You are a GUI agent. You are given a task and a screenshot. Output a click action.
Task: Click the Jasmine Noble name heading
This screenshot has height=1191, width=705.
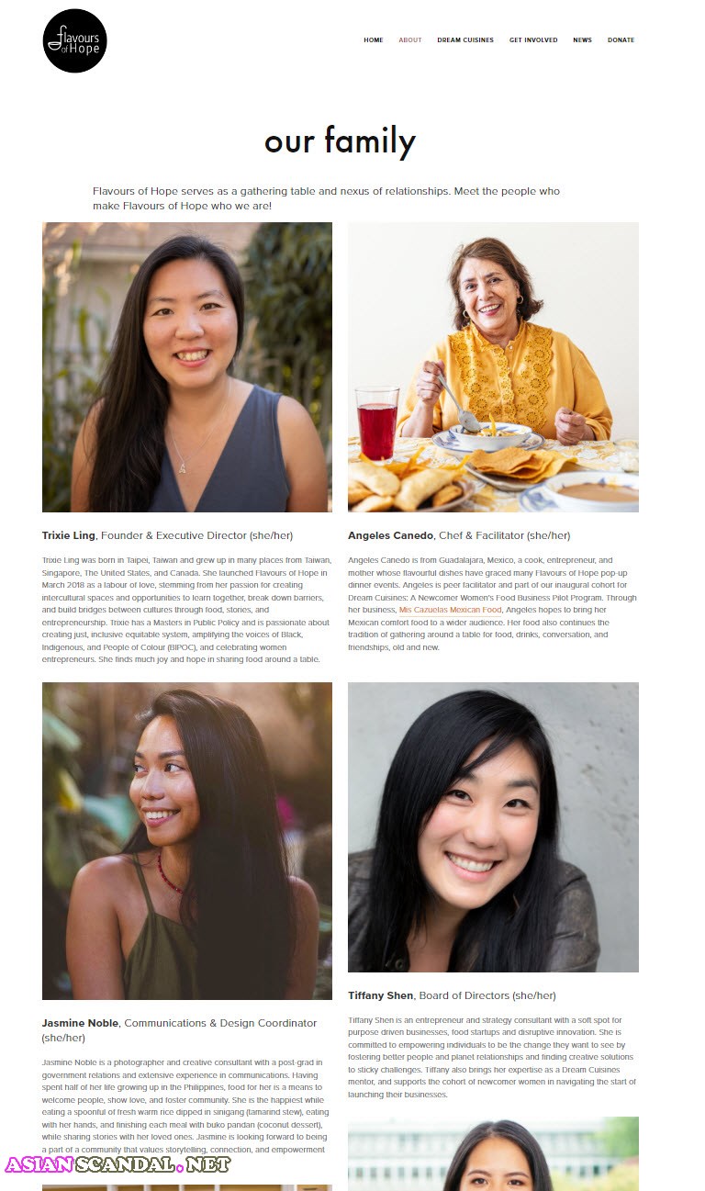(80, 1023)
